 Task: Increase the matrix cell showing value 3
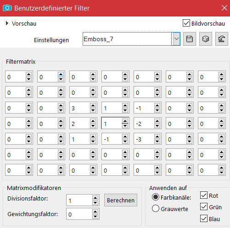click(93, 105)
